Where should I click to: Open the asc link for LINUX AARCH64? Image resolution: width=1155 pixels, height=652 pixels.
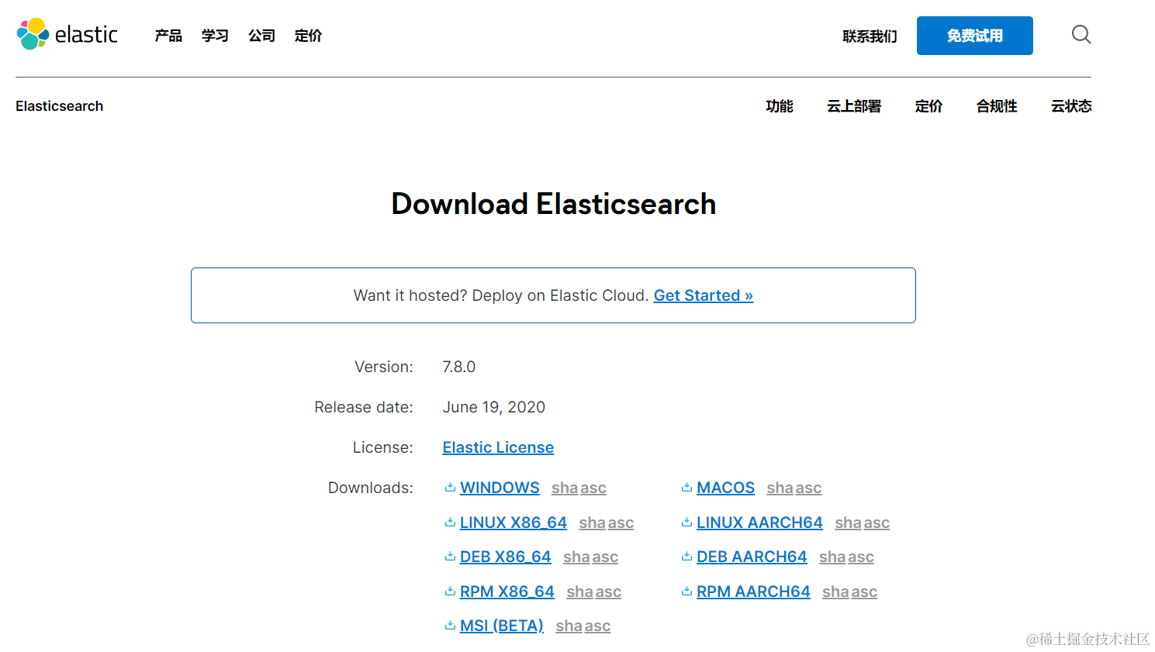[877, 523]
